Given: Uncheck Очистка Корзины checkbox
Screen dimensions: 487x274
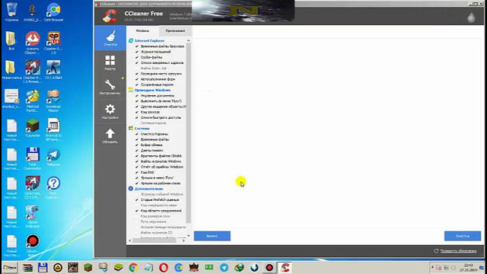Looking at the screenshot, I should coord(137,134).
